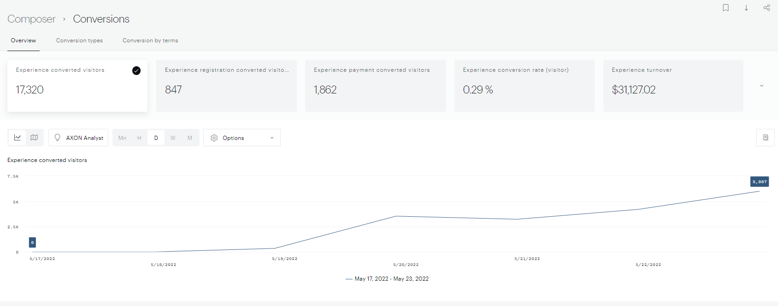778x306 pixels.
Task: Click the bookmark icon in top right
Action: coord(725,8)
